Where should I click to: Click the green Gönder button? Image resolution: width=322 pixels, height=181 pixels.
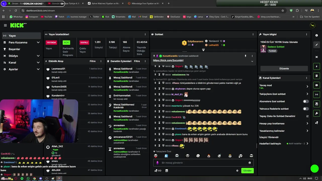[x=247, y=171]
